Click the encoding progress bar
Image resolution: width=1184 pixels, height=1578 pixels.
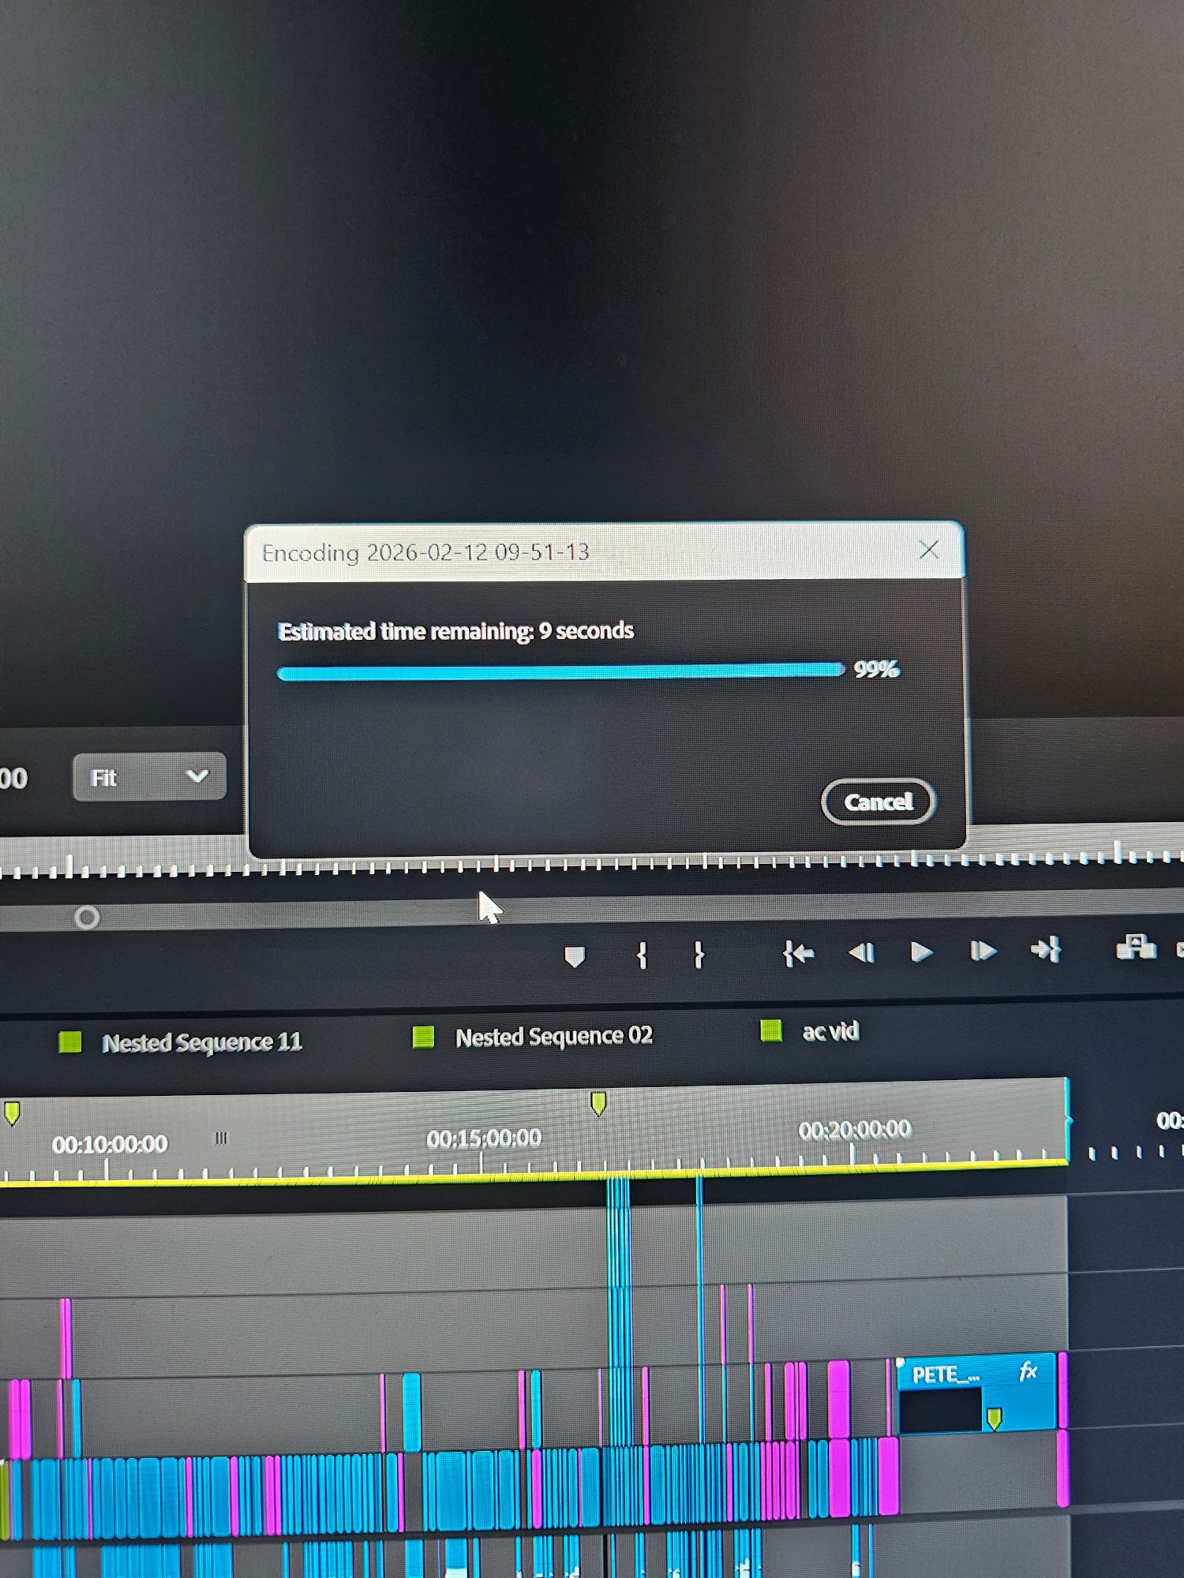coord(560,672)
